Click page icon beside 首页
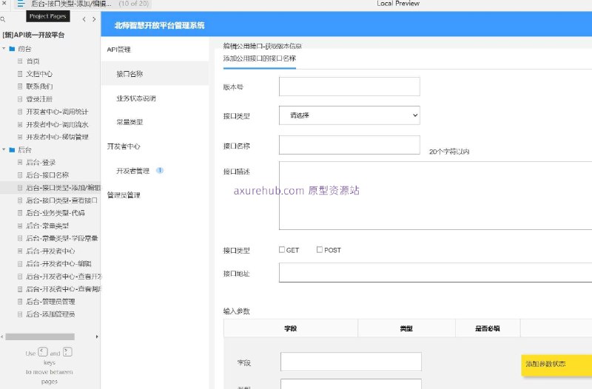 click(x=20, y=61)
